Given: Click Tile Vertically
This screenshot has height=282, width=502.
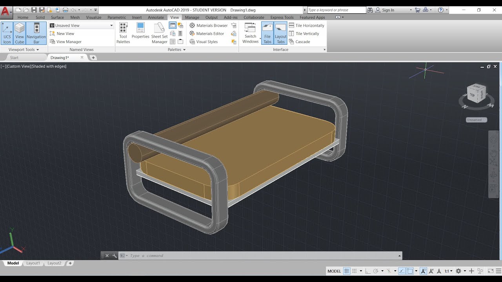Looking at the screenshot, I should (x=304, y=34).
